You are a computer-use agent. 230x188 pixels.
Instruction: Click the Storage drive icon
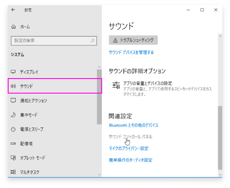click(x=13, y=143)
